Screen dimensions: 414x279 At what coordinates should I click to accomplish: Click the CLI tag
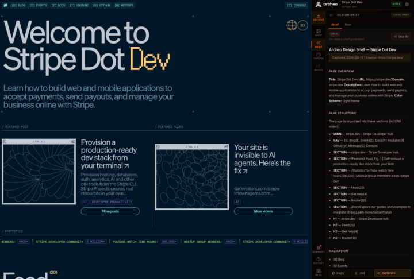click(x=85, y=202)
